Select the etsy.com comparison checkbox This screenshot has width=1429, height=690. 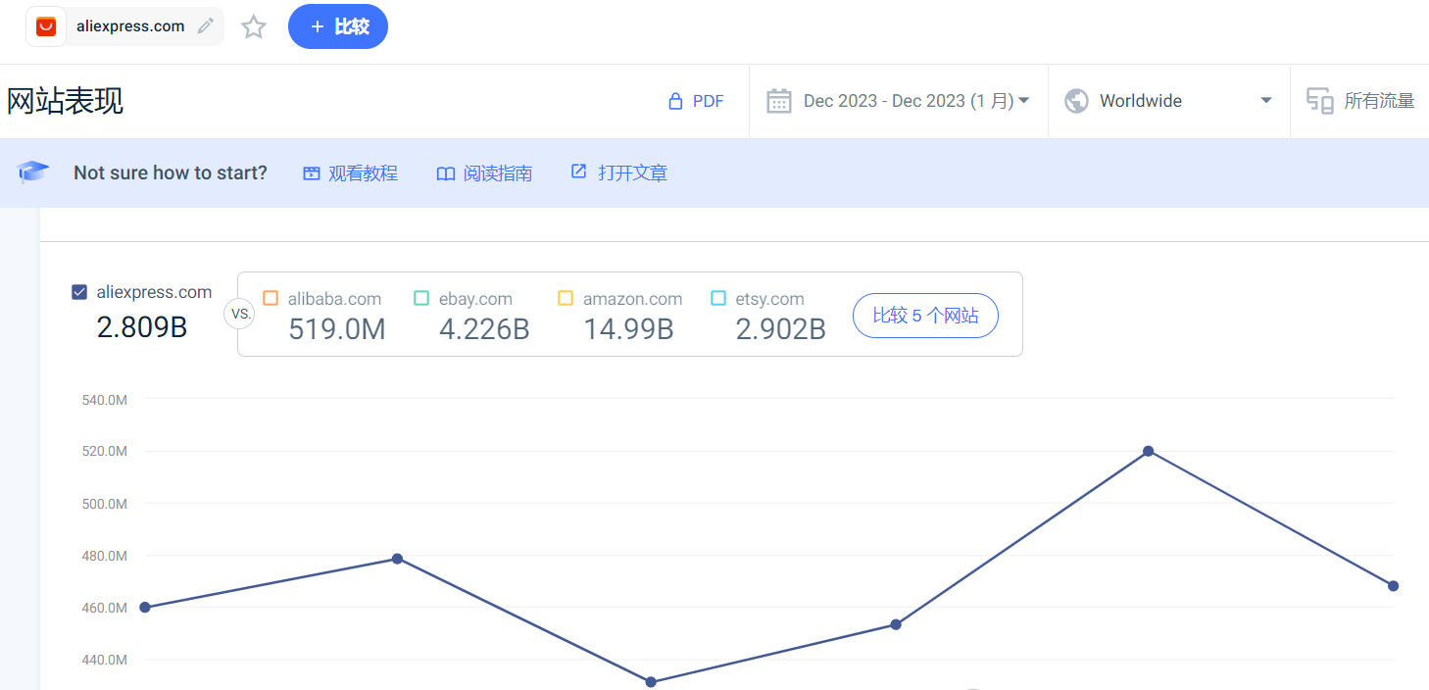[718, 298]
